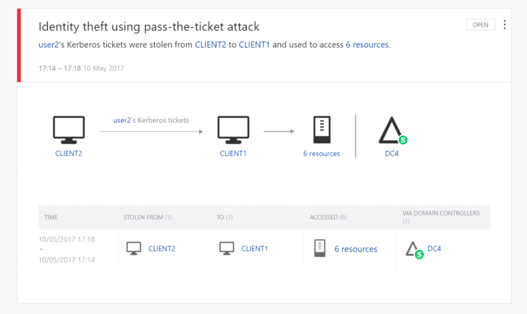Open the alert status OPEN dropdown

click(x=480, y=24)
